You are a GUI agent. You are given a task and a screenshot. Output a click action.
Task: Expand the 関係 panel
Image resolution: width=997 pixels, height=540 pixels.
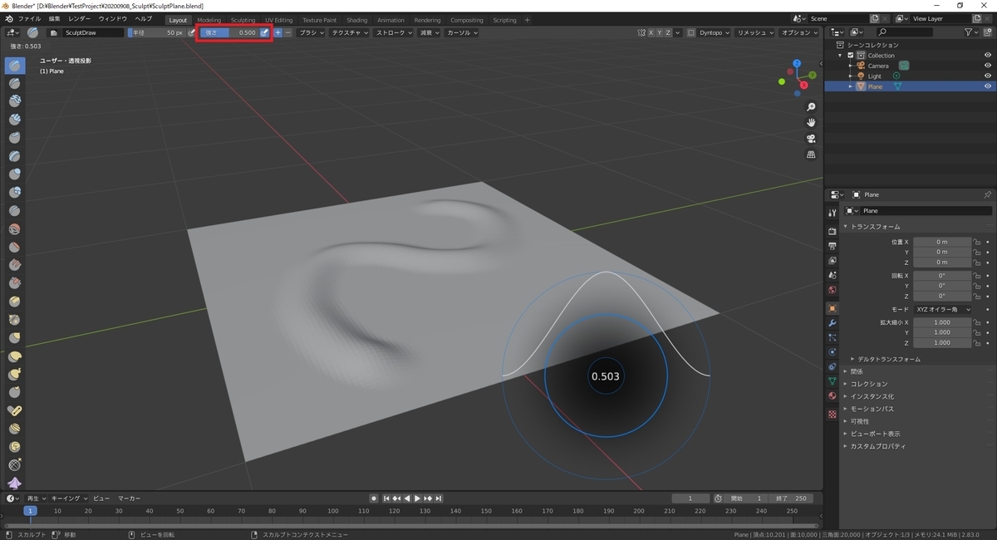point(857,371)
